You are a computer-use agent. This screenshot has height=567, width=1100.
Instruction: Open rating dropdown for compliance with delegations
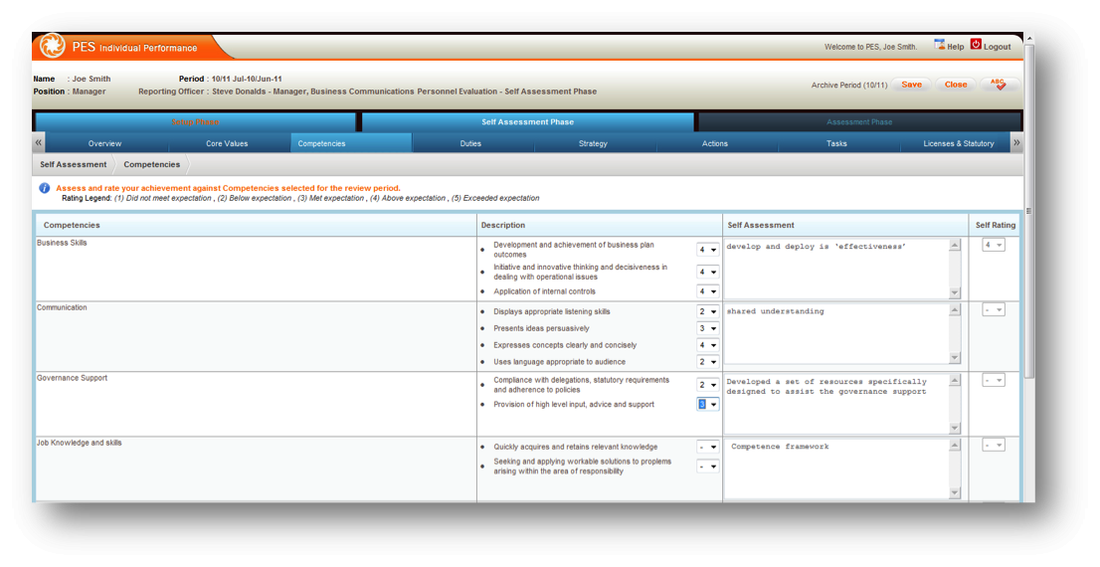pyautogui.click(x=707, y=385)
